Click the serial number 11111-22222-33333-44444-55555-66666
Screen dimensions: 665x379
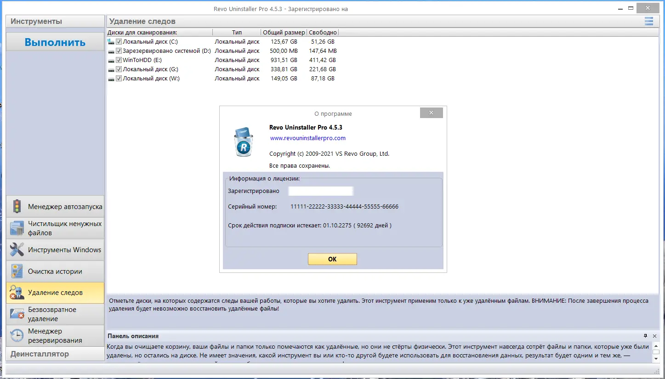pyautogui.click(x=344, y=207)
